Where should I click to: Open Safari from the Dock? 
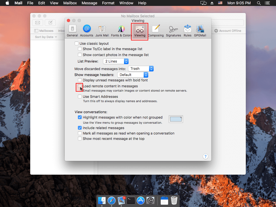112,201
